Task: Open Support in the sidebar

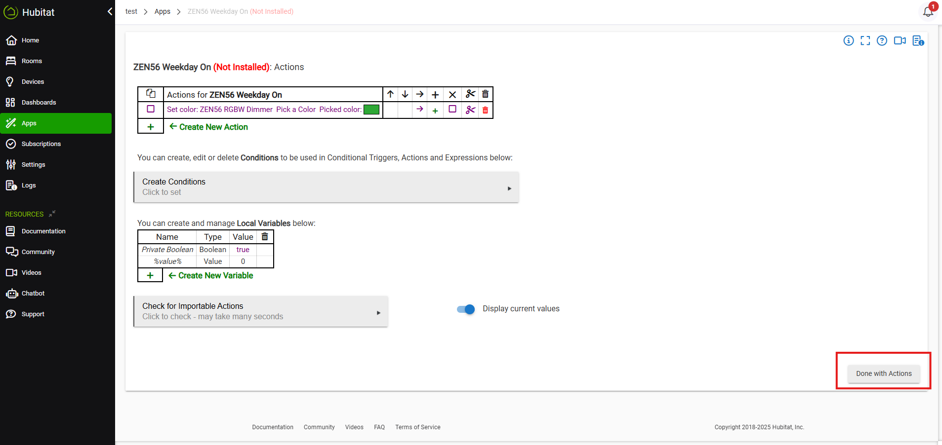Action: pos(56,314)
